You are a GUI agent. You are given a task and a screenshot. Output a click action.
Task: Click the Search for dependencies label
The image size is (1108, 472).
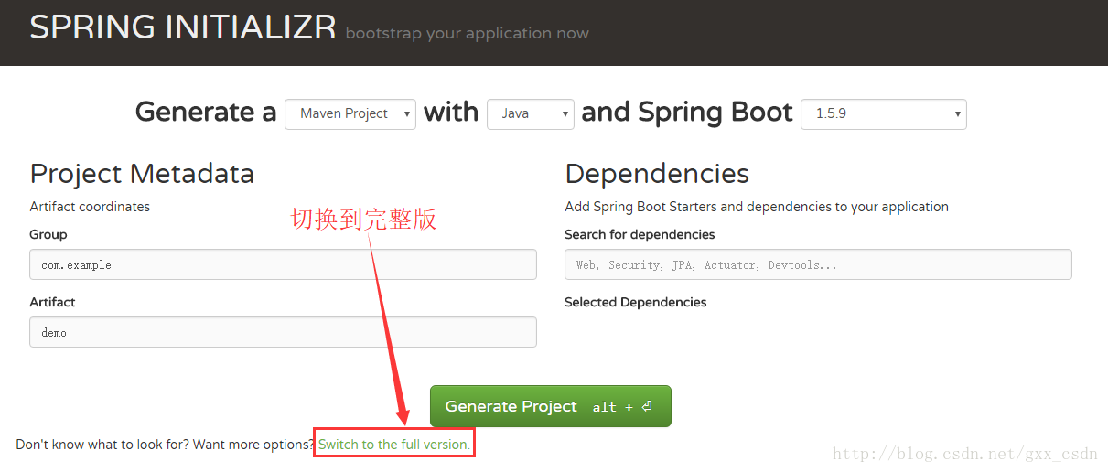pyautogui.click(x=640, y=234)
